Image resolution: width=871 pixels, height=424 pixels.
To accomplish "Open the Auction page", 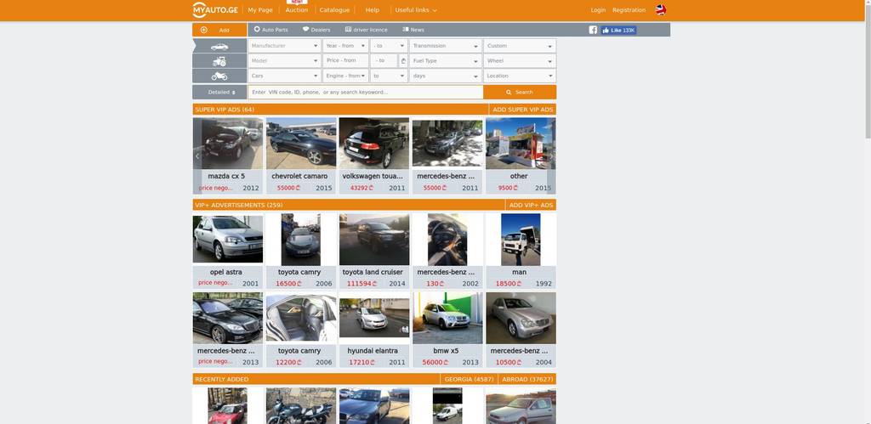I will 297,10.
